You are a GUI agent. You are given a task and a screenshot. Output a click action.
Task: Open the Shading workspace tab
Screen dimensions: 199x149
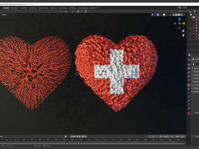point(53,8)
